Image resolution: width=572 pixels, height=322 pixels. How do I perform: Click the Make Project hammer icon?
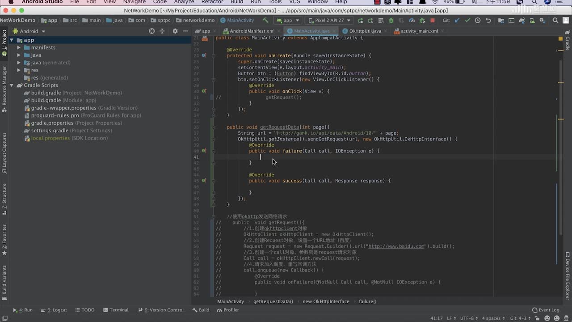(265, 20)
